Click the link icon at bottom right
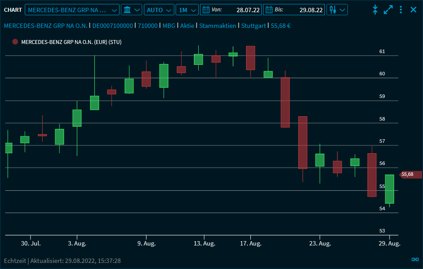Viewport: 423px width, 269px height. click(415, 260)
